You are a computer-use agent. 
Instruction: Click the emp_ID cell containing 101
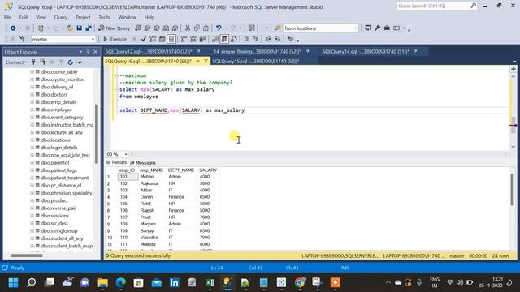tap(128, 177)
